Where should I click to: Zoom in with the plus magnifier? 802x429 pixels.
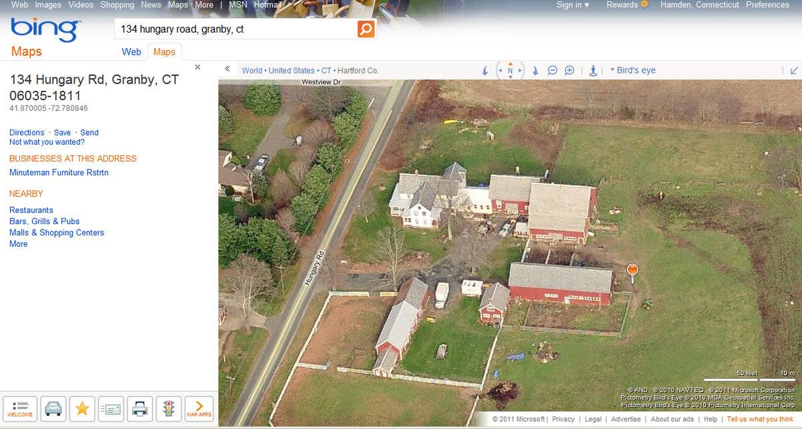point(569,70)
